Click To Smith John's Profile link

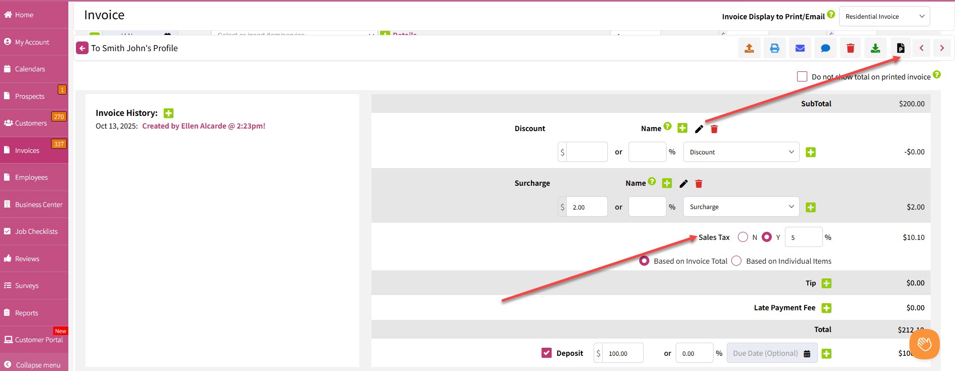134,48
